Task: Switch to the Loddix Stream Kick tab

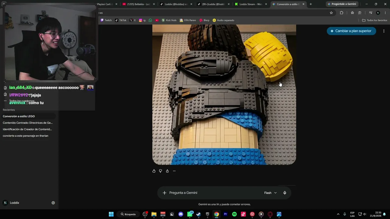Action: [x=251, y=4]
